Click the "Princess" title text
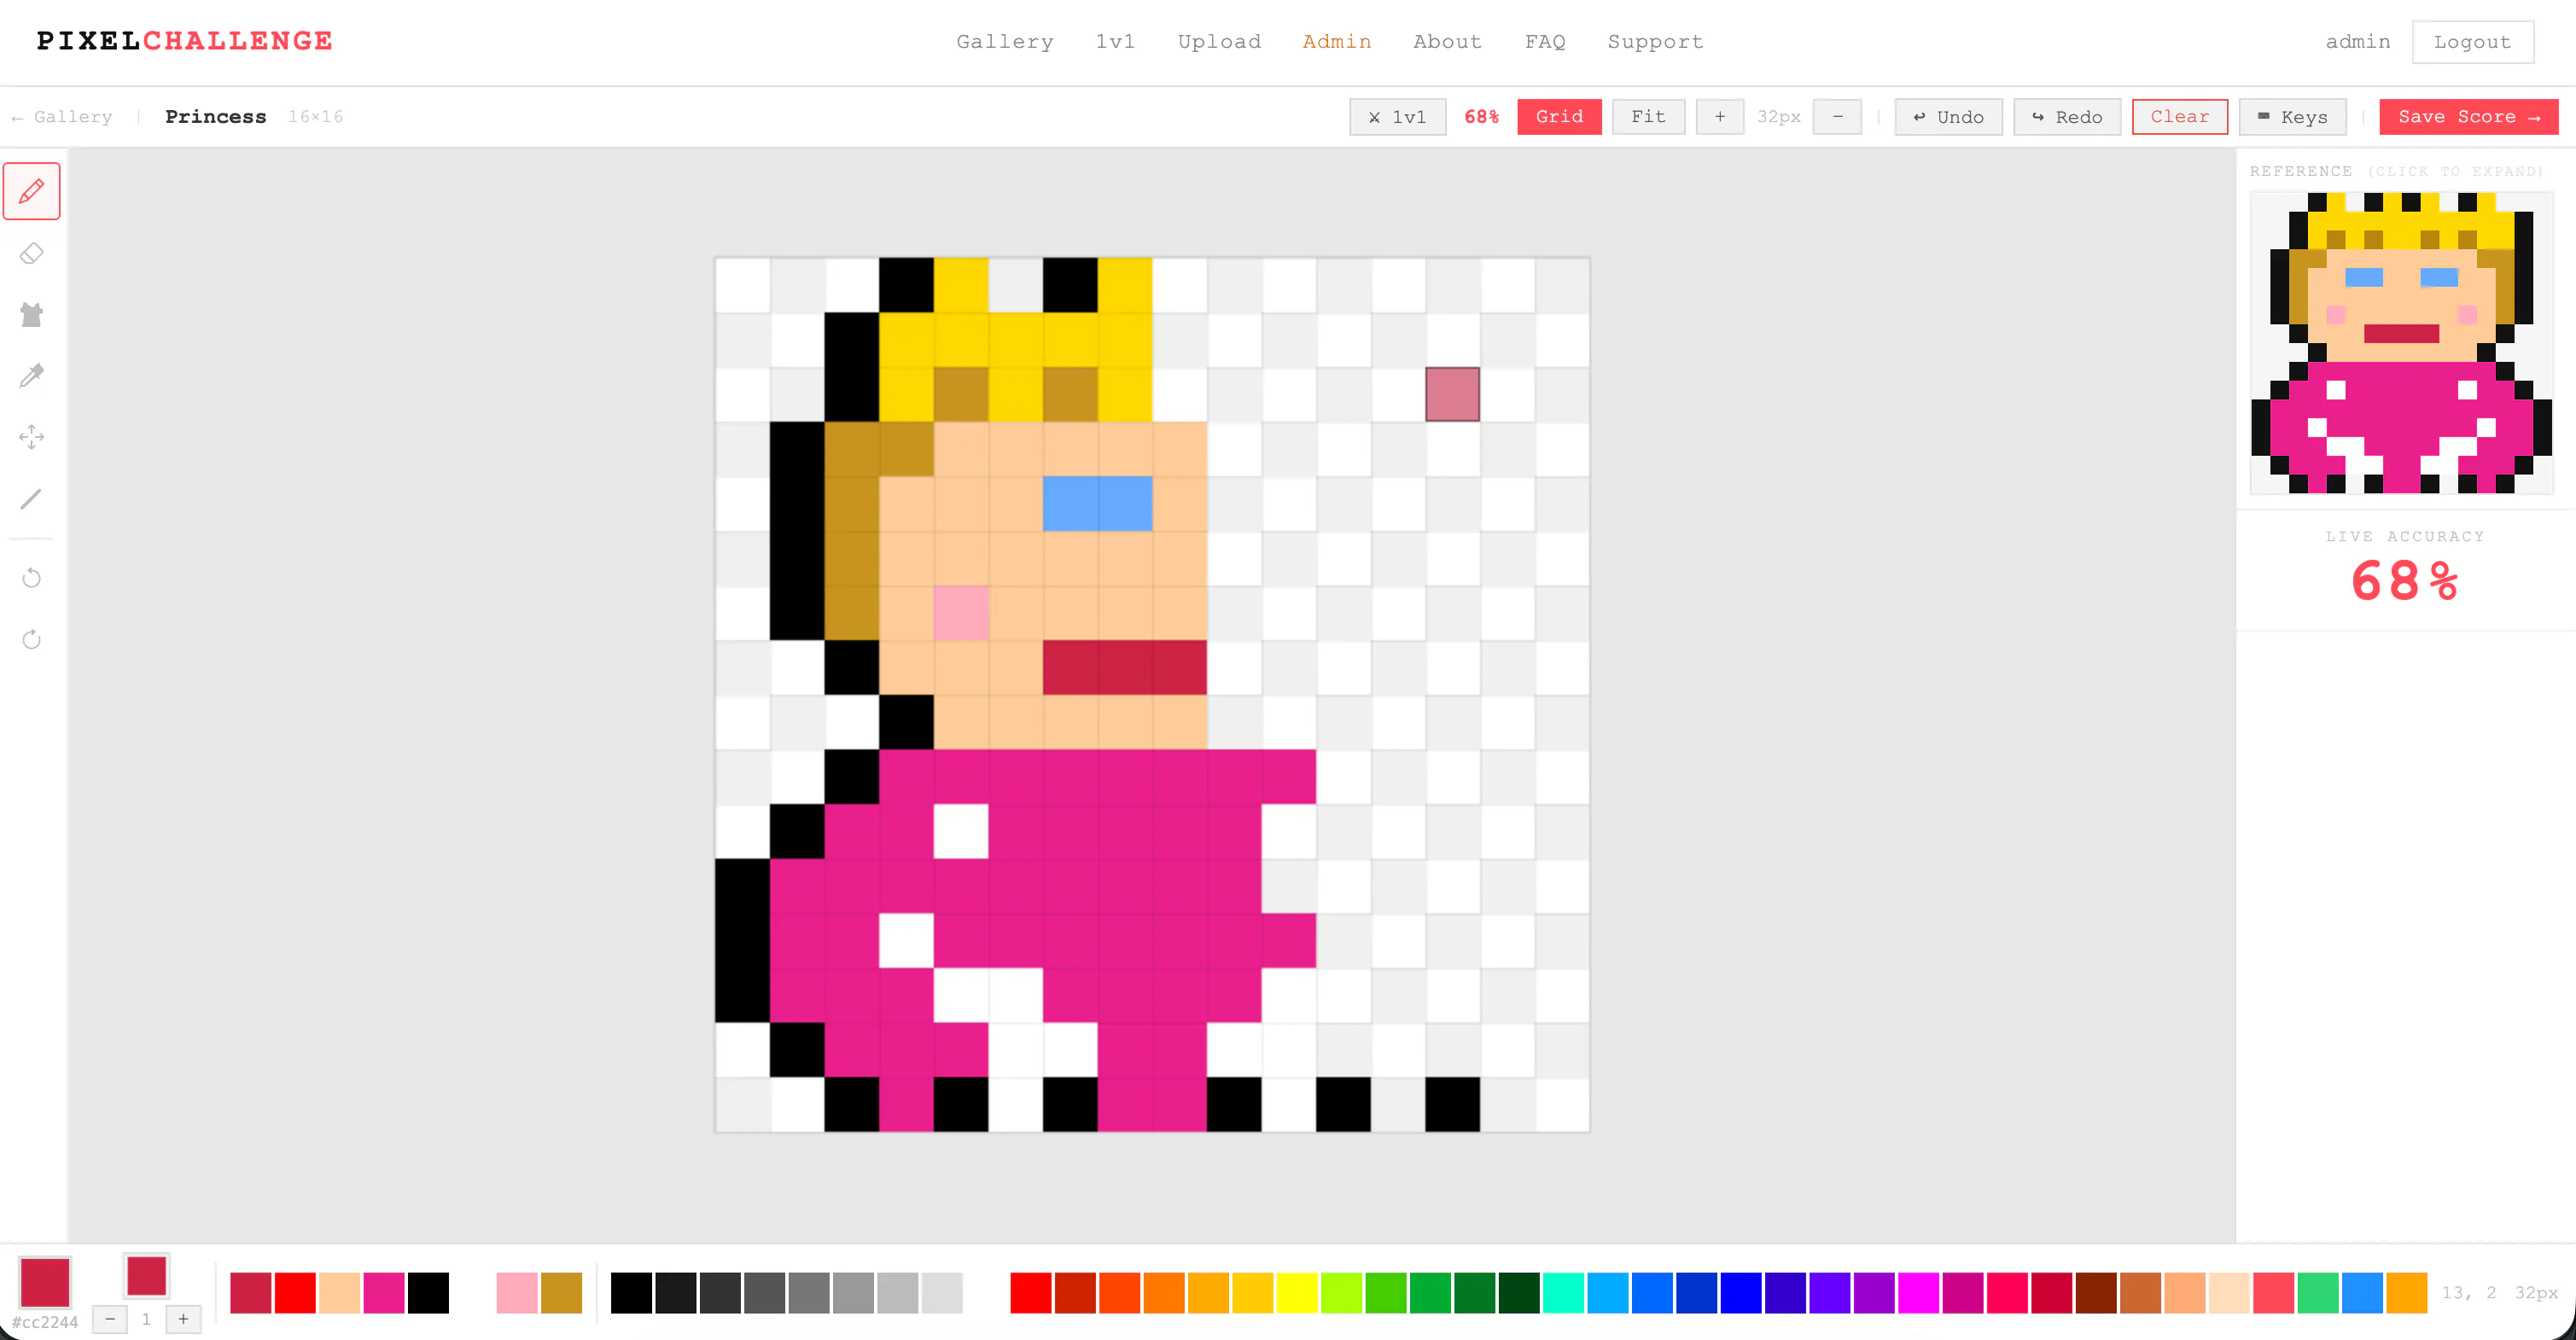The height and width of the screenshot is (1340, 2576). click(216, 117)
